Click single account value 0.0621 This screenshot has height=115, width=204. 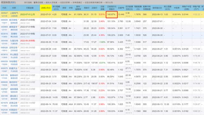point(185,70)
